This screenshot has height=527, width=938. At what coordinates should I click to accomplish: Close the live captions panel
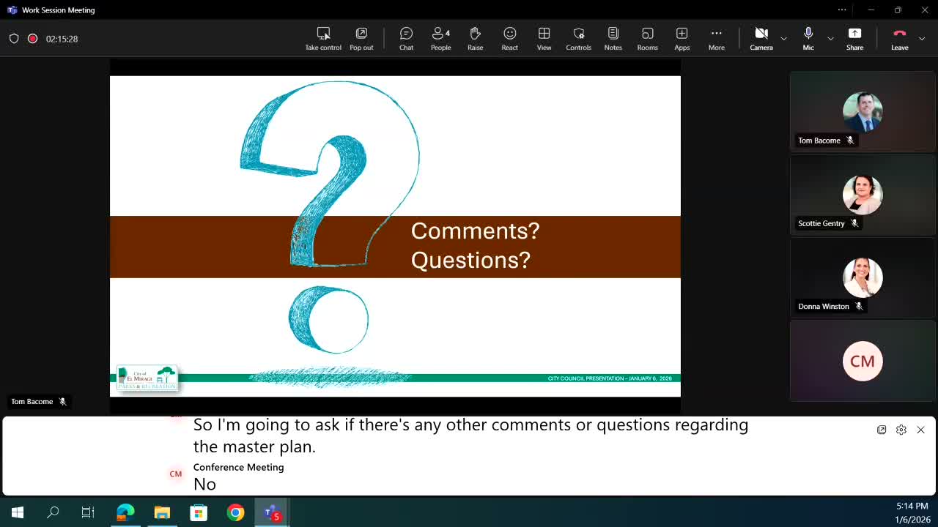coord(920,430)
